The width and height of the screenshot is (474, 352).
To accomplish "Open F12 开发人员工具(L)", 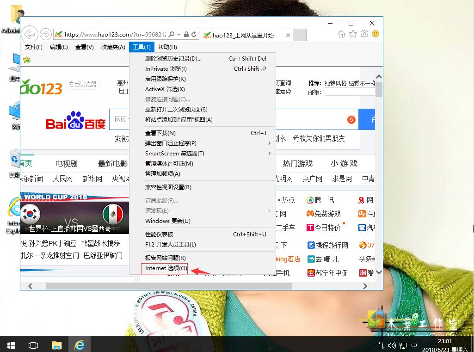I will tap(202, 244).
